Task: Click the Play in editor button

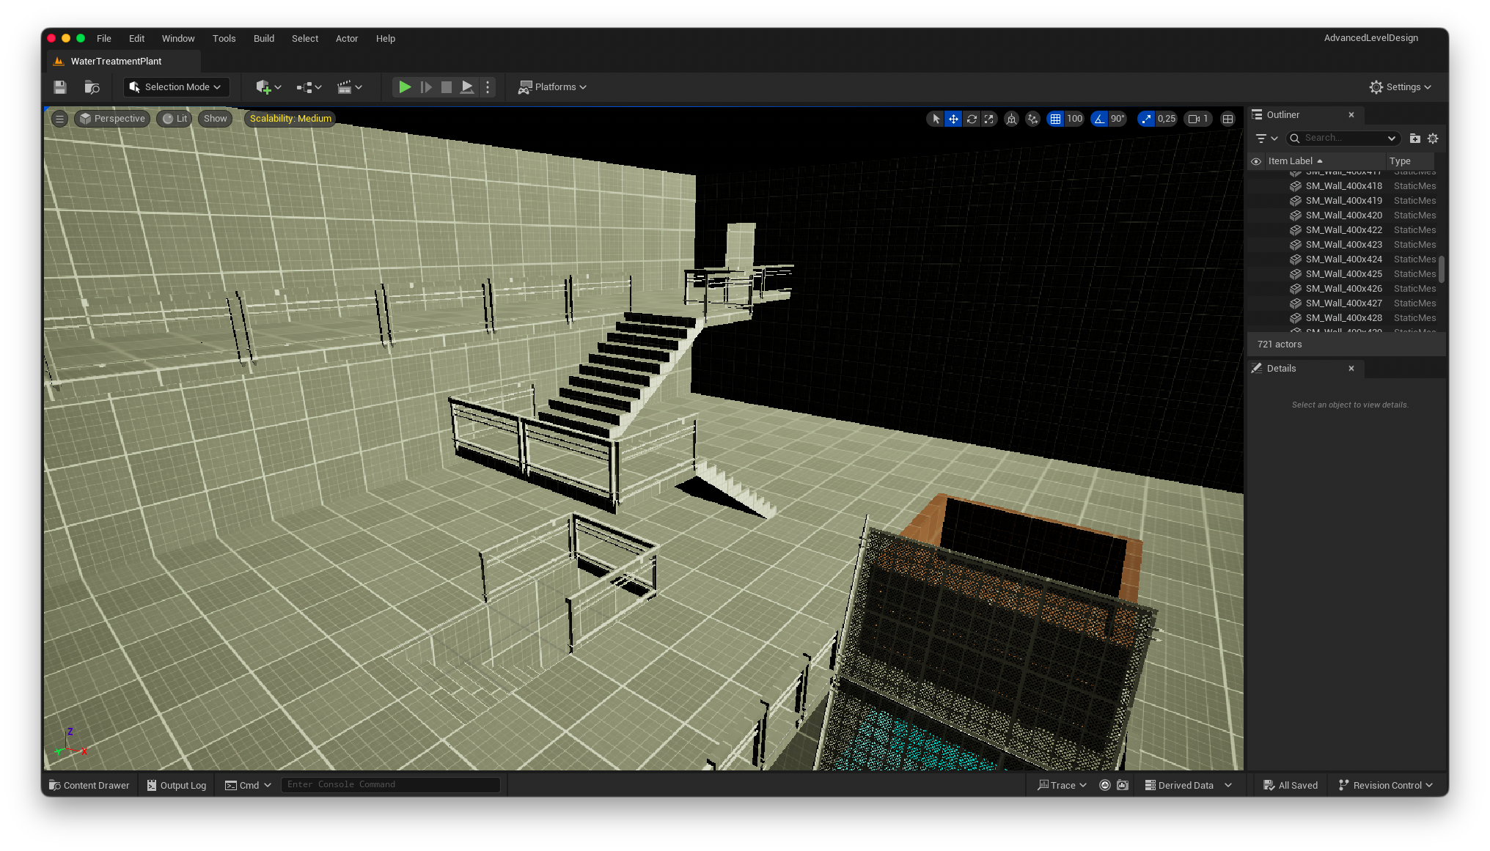Action: coord(405,87)
